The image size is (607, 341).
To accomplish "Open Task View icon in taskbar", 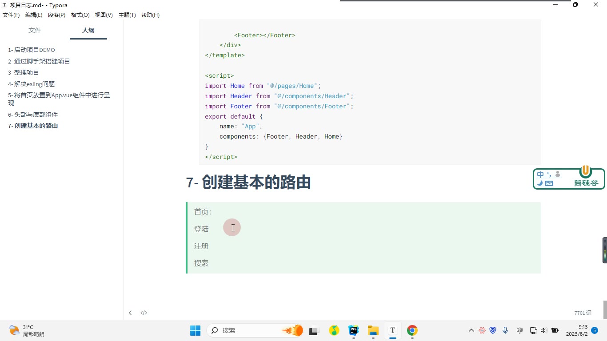I will pyautogui.click(x=315, y=330).
